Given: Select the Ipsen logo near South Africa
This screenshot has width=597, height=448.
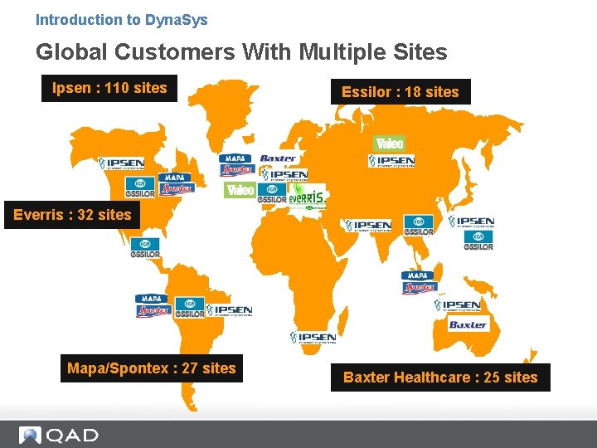Looking at the screenshot, I should pos(313,338).
